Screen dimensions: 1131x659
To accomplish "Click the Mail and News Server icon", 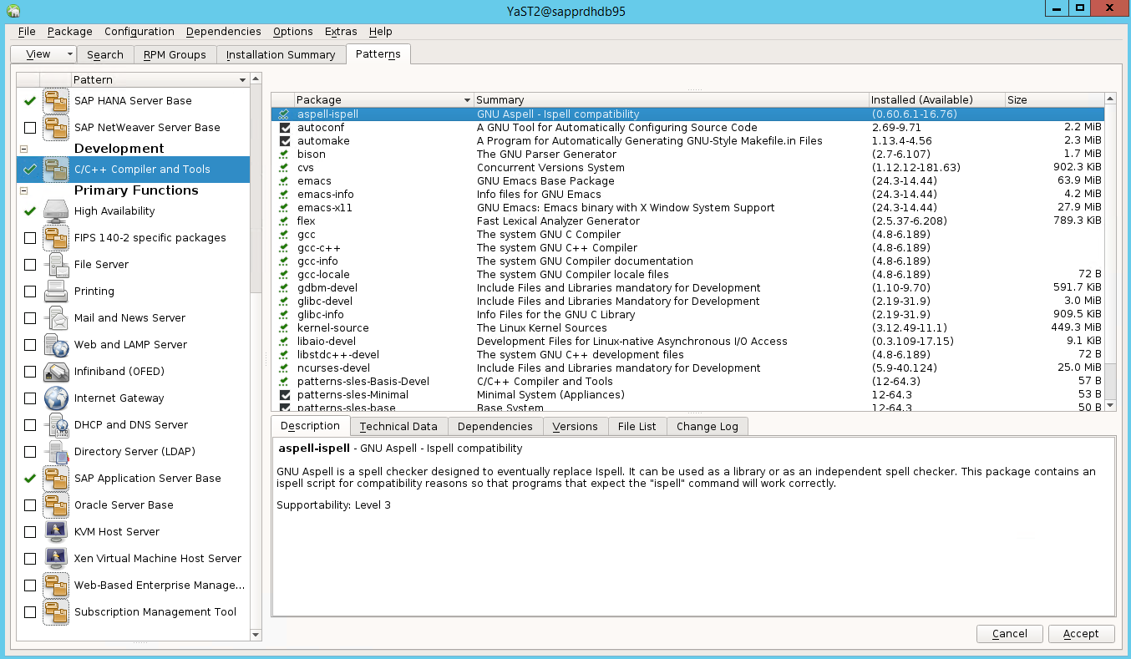I will pyautogui.click(x=55, y=317).
